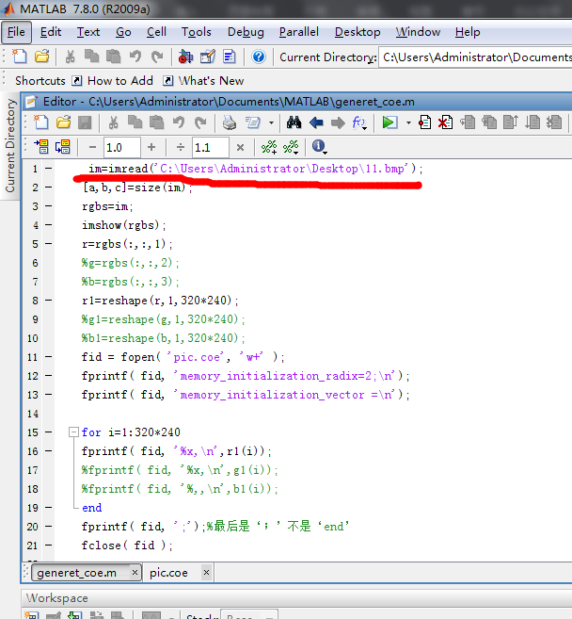Open the function browser fx dropdown

[359, 122]
